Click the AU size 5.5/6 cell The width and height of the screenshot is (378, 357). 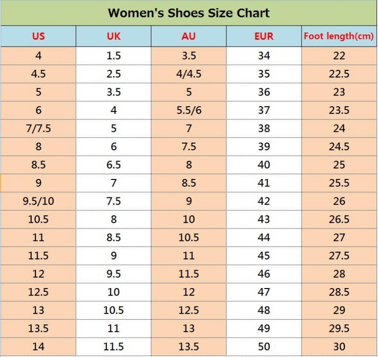[x=189, y=110]
